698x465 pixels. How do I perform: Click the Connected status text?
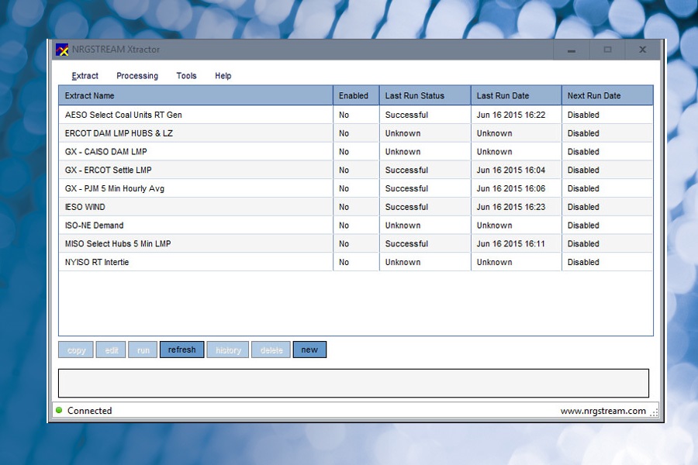tap(89, 411)
